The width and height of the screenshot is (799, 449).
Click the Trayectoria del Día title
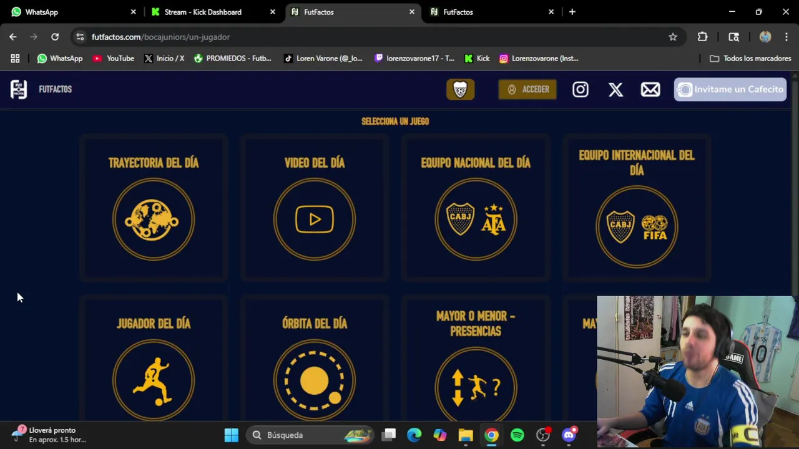click(x=154, y=163)
